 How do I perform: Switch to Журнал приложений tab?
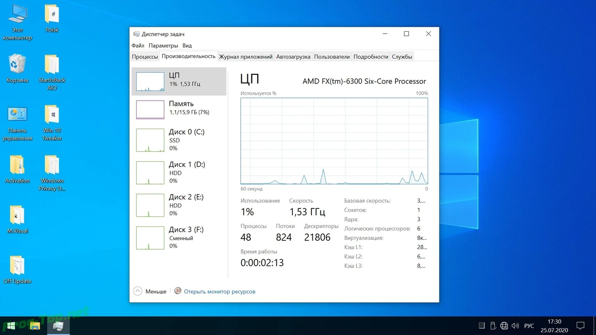click(x=246, y=57)
